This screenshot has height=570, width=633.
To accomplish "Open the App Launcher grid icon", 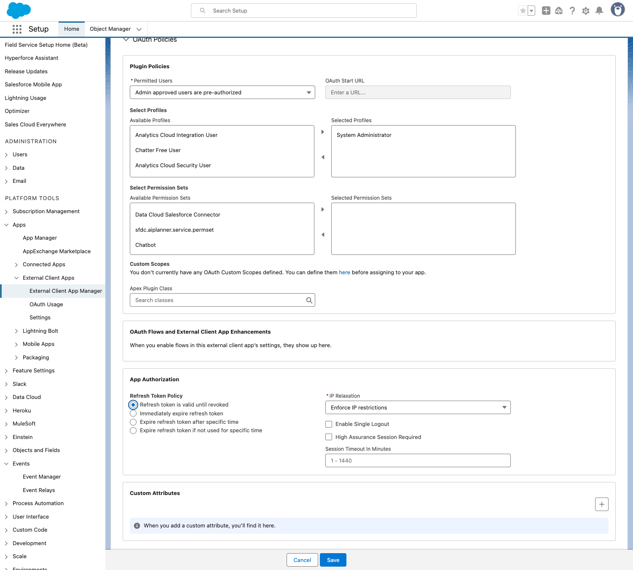I will coord(17,29).
